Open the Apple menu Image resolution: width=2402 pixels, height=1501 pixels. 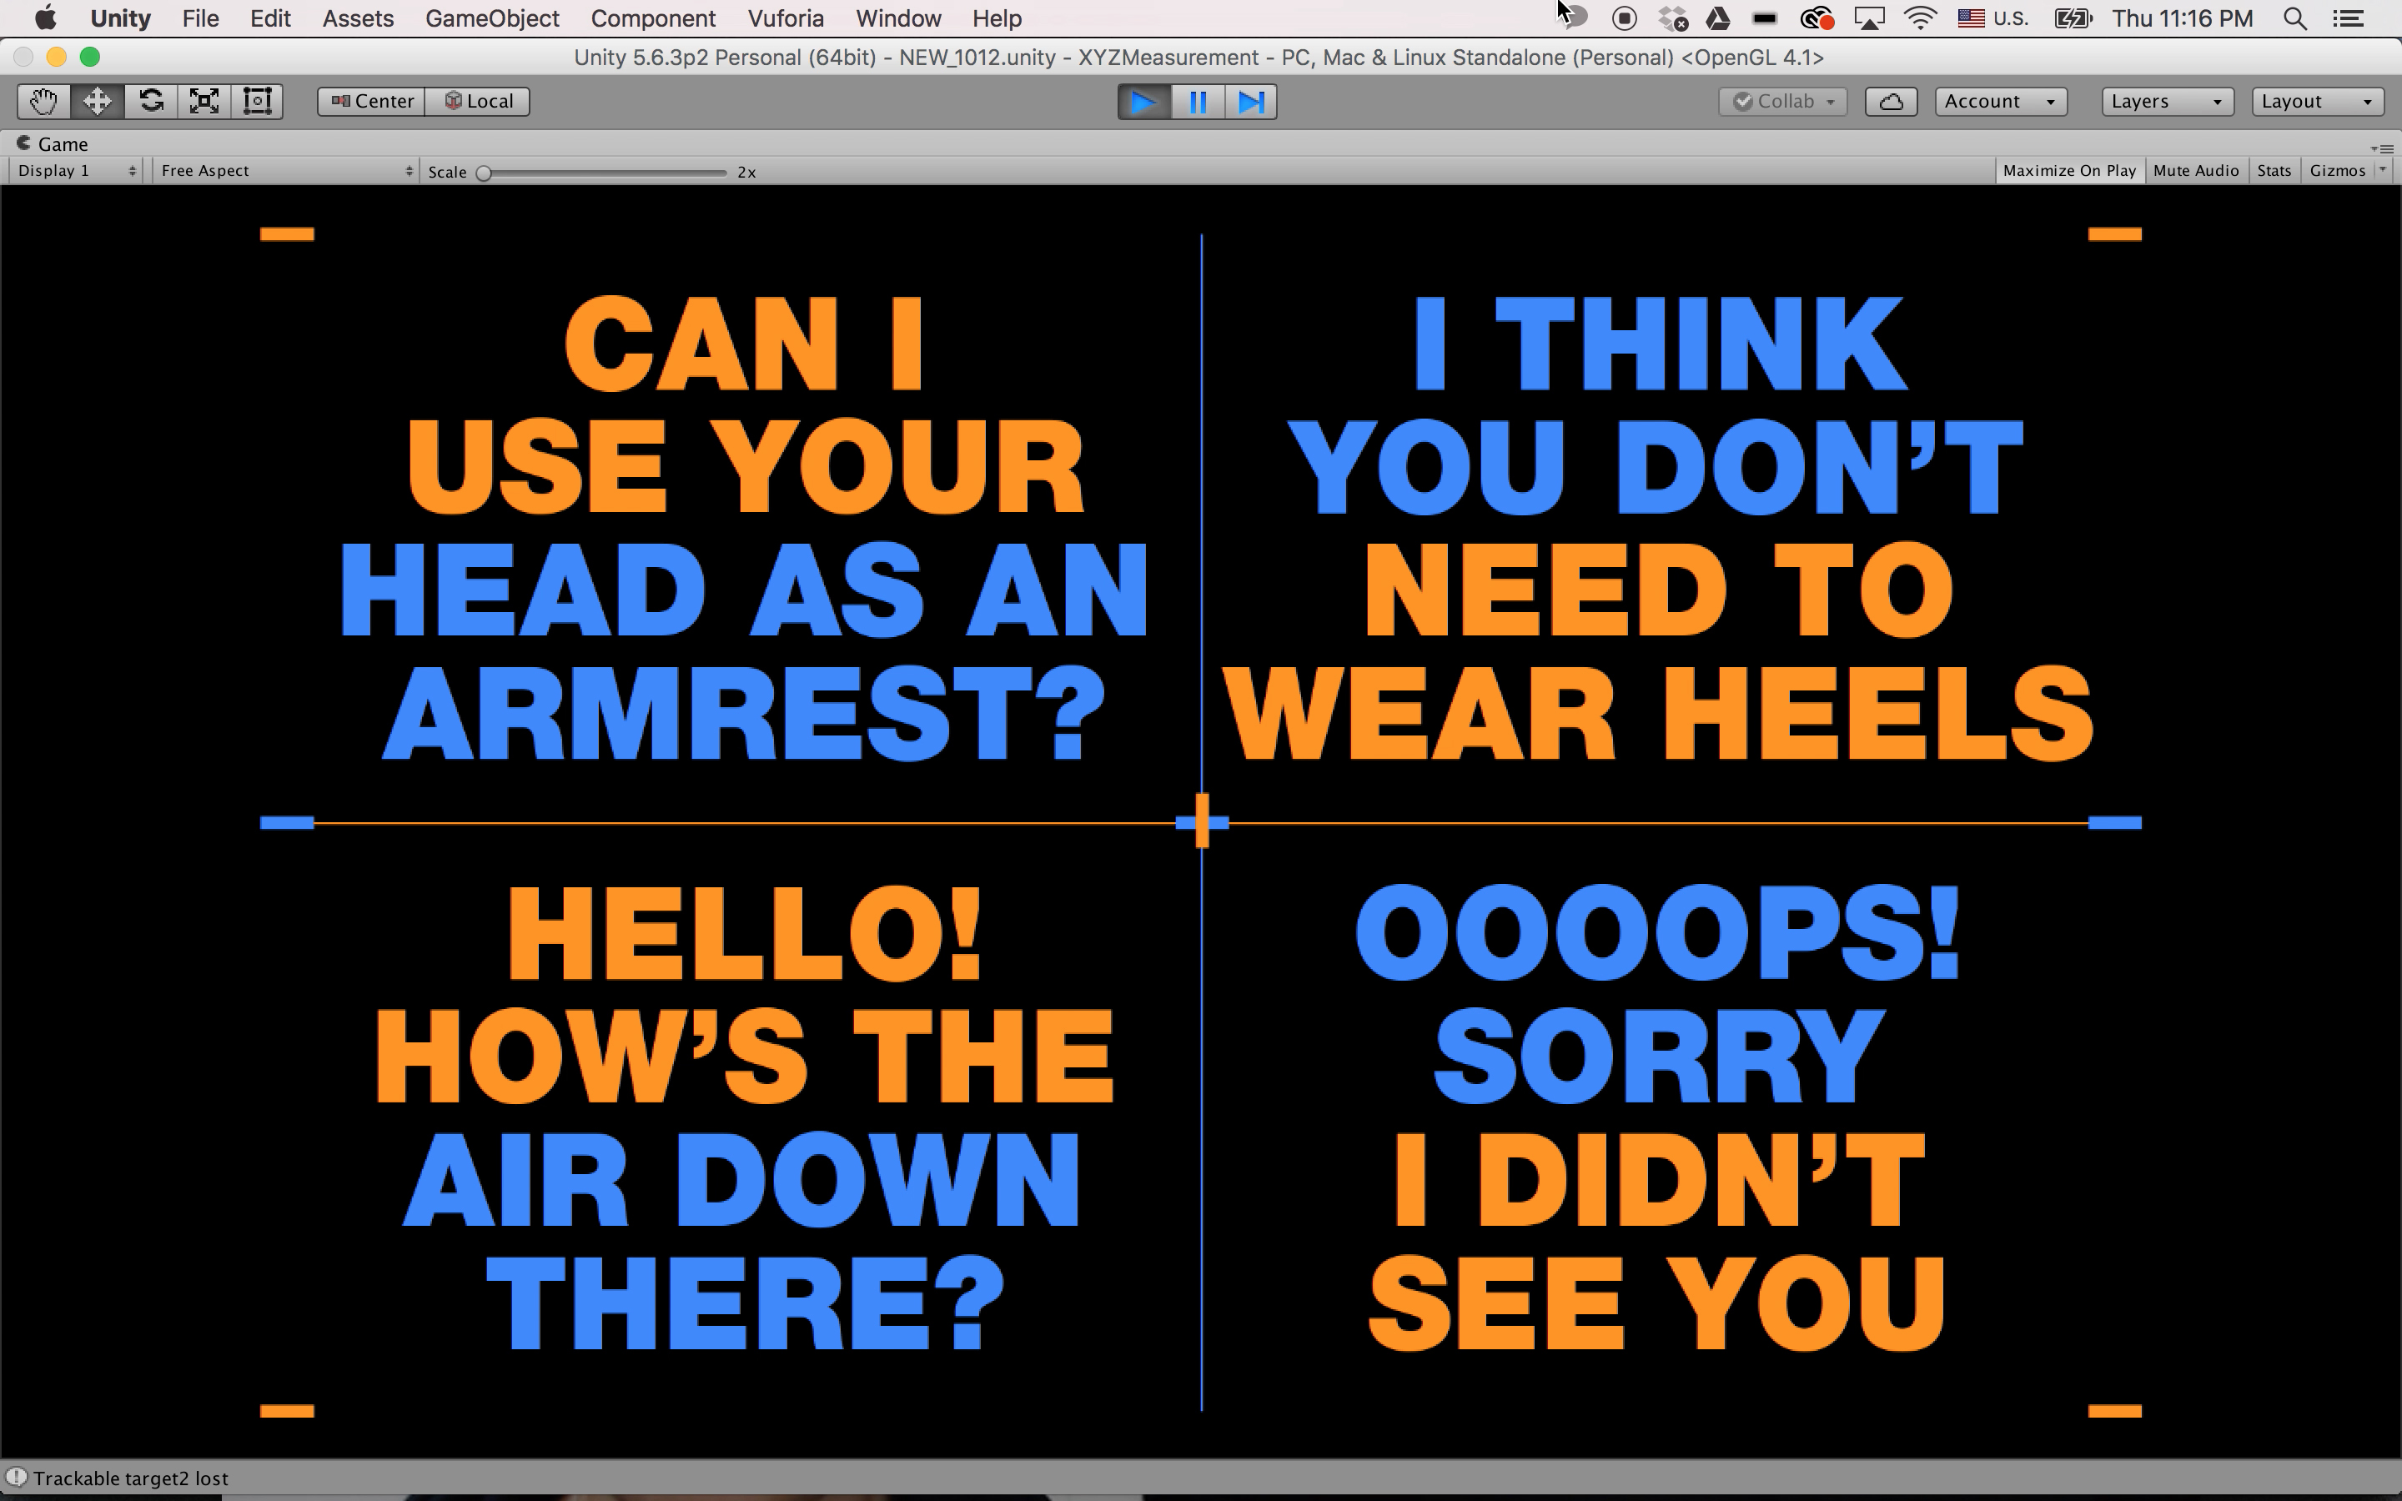(45, 18)
